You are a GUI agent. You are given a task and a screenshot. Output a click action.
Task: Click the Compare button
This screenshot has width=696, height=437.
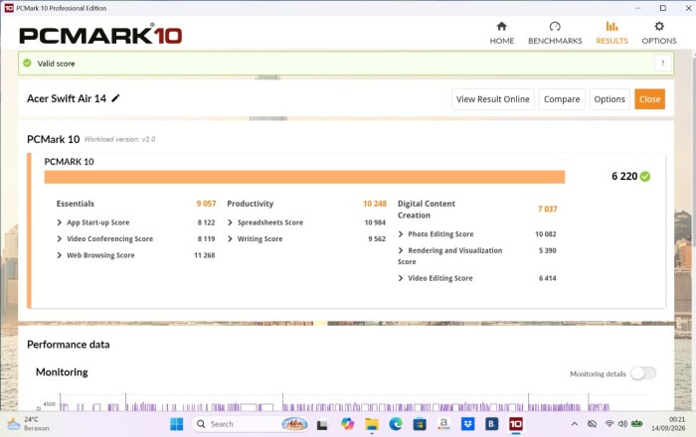coord(562,99)
